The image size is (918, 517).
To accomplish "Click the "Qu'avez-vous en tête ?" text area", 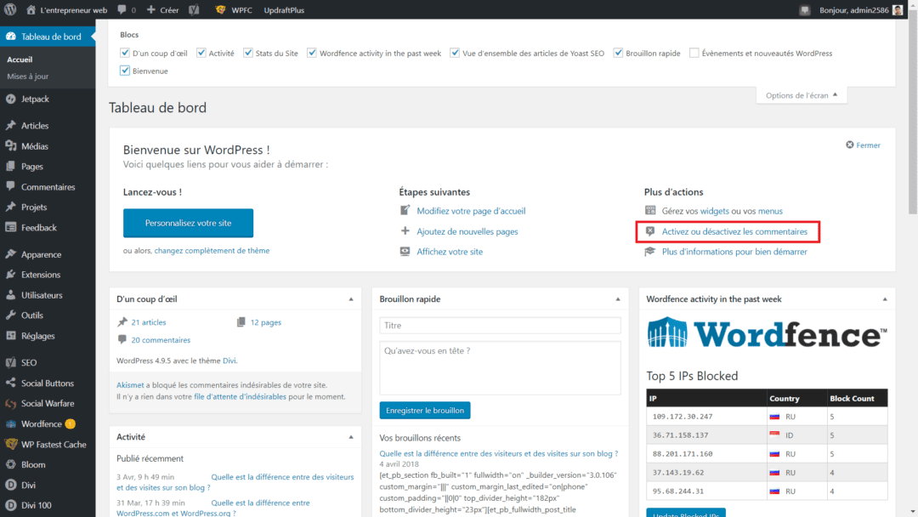I will [500, 367].
